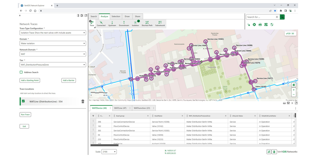Viewport: 316px width, 158px height.
Task: Select the Upstream trace tool
Action: [x=112, y=23]
